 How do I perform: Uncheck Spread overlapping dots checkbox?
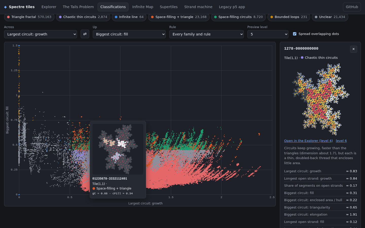pyautogui.click(x=295, y=34)
